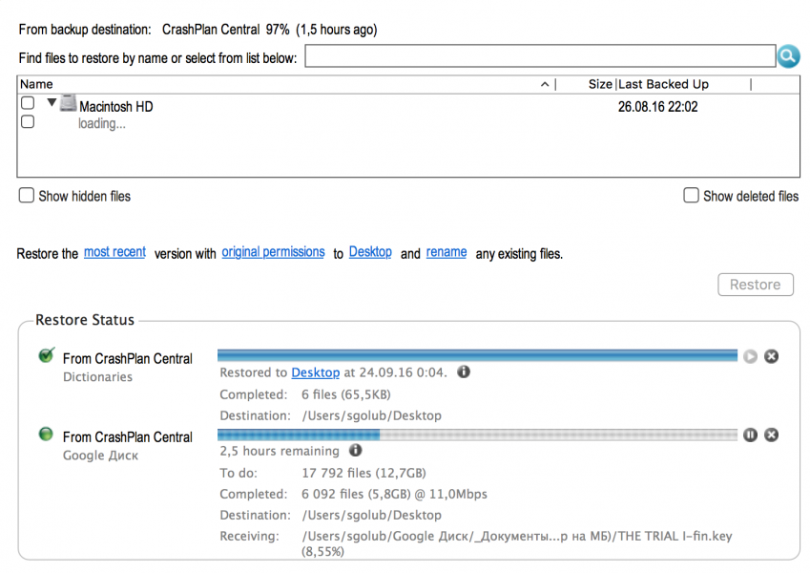Check the Macintosh HD checkbox
810x573 pixels.
(x=28, y=103)
